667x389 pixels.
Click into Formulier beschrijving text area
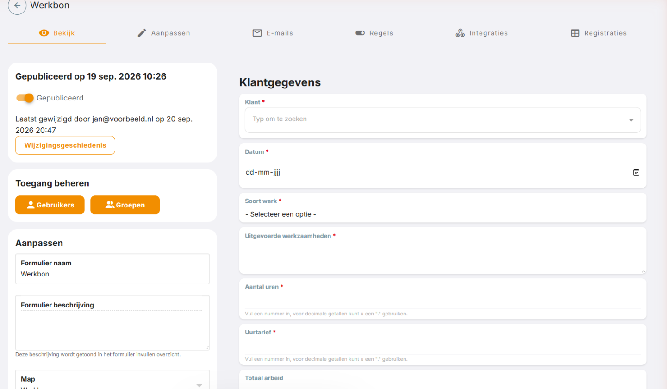coord(112,323)
